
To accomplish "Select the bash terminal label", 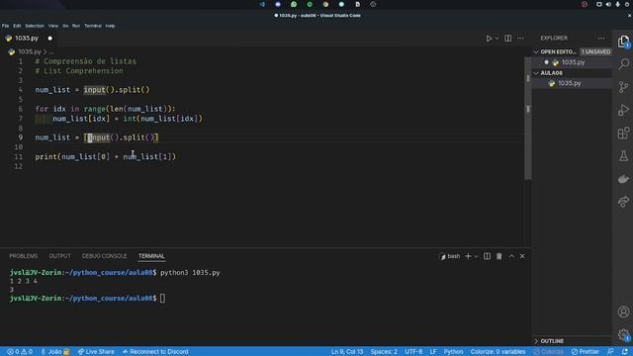I will pyautogui.click(x=449, y=256).
